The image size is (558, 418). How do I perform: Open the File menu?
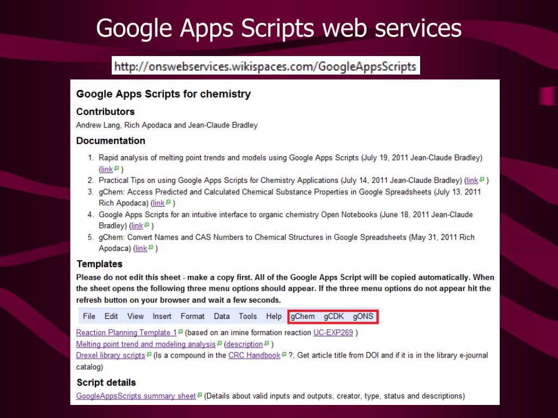pos(89,316)
